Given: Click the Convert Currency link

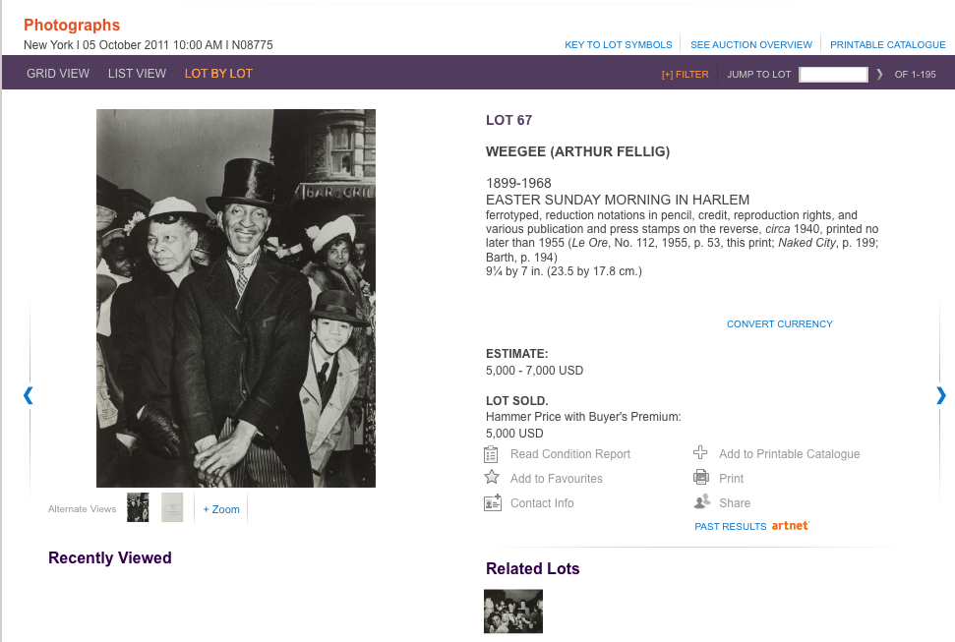Looking at the screenshot, I should [779, 323].
